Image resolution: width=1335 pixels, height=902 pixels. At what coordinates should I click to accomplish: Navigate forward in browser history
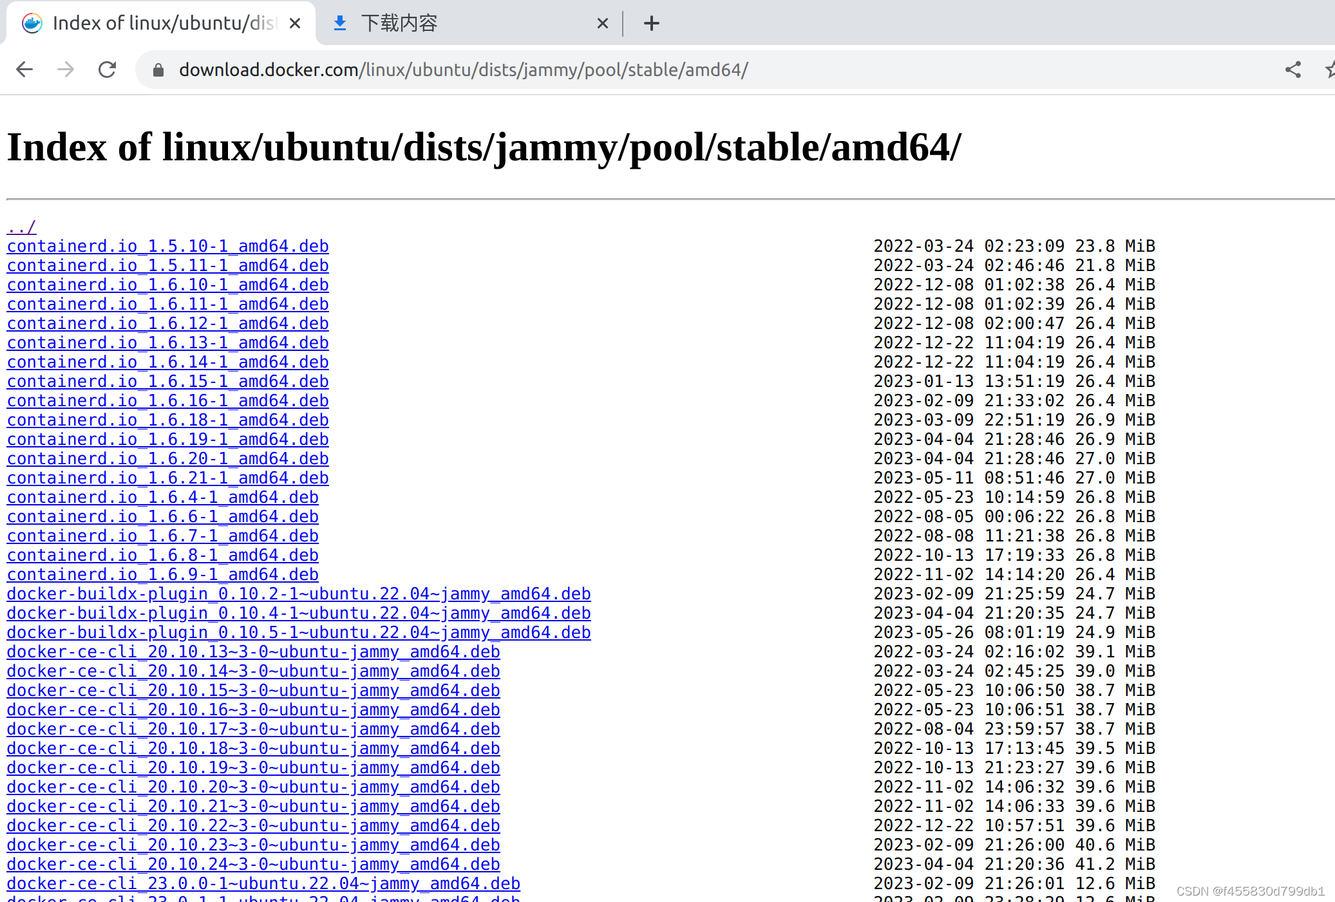pos(65,70)
